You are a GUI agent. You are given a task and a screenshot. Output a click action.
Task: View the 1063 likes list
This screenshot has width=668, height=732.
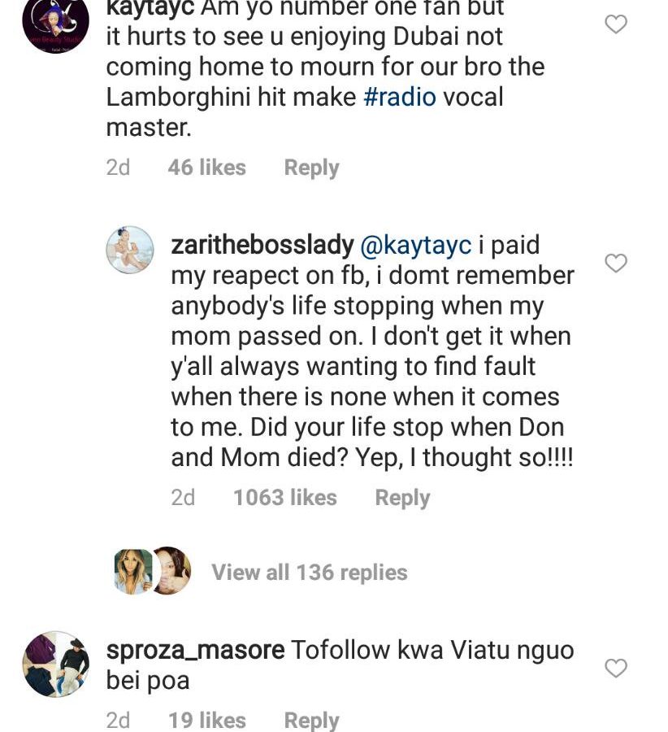tap(284, 498)
